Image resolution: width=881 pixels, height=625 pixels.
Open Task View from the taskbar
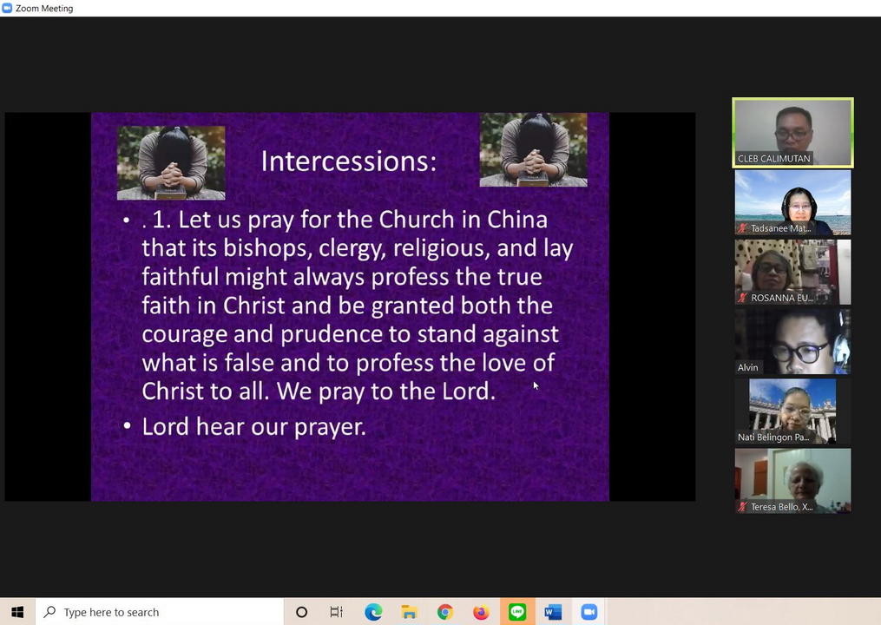[337, 612]
